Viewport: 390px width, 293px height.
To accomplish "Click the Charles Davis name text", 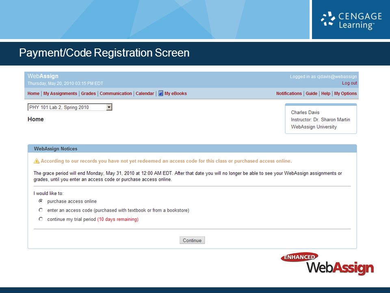I will (305, 112).
